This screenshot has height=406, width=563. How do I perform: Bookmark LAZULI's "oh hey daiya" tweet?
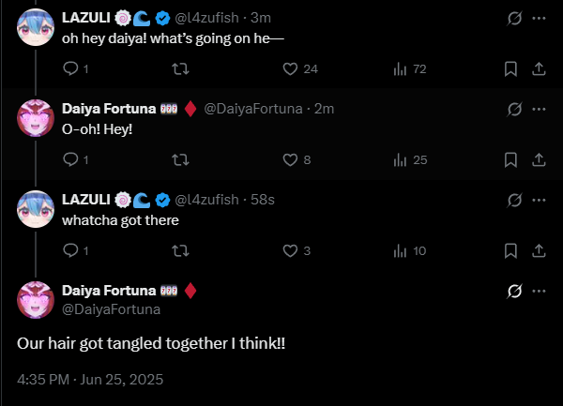[x=510, y=68]
